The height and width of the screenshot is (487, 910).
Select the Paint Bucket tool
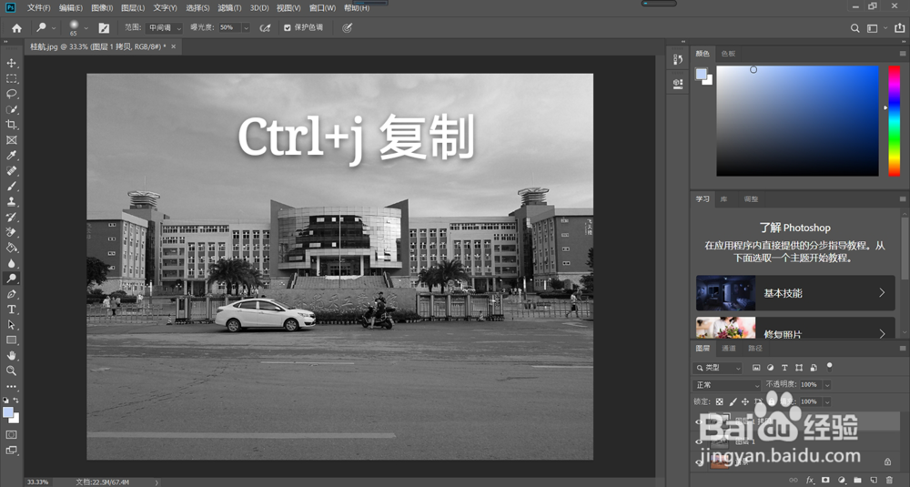(11, 248)
